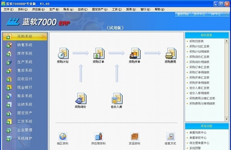Open the 固定资产(G) menu
231x150 pixels.
pos(100,9)
